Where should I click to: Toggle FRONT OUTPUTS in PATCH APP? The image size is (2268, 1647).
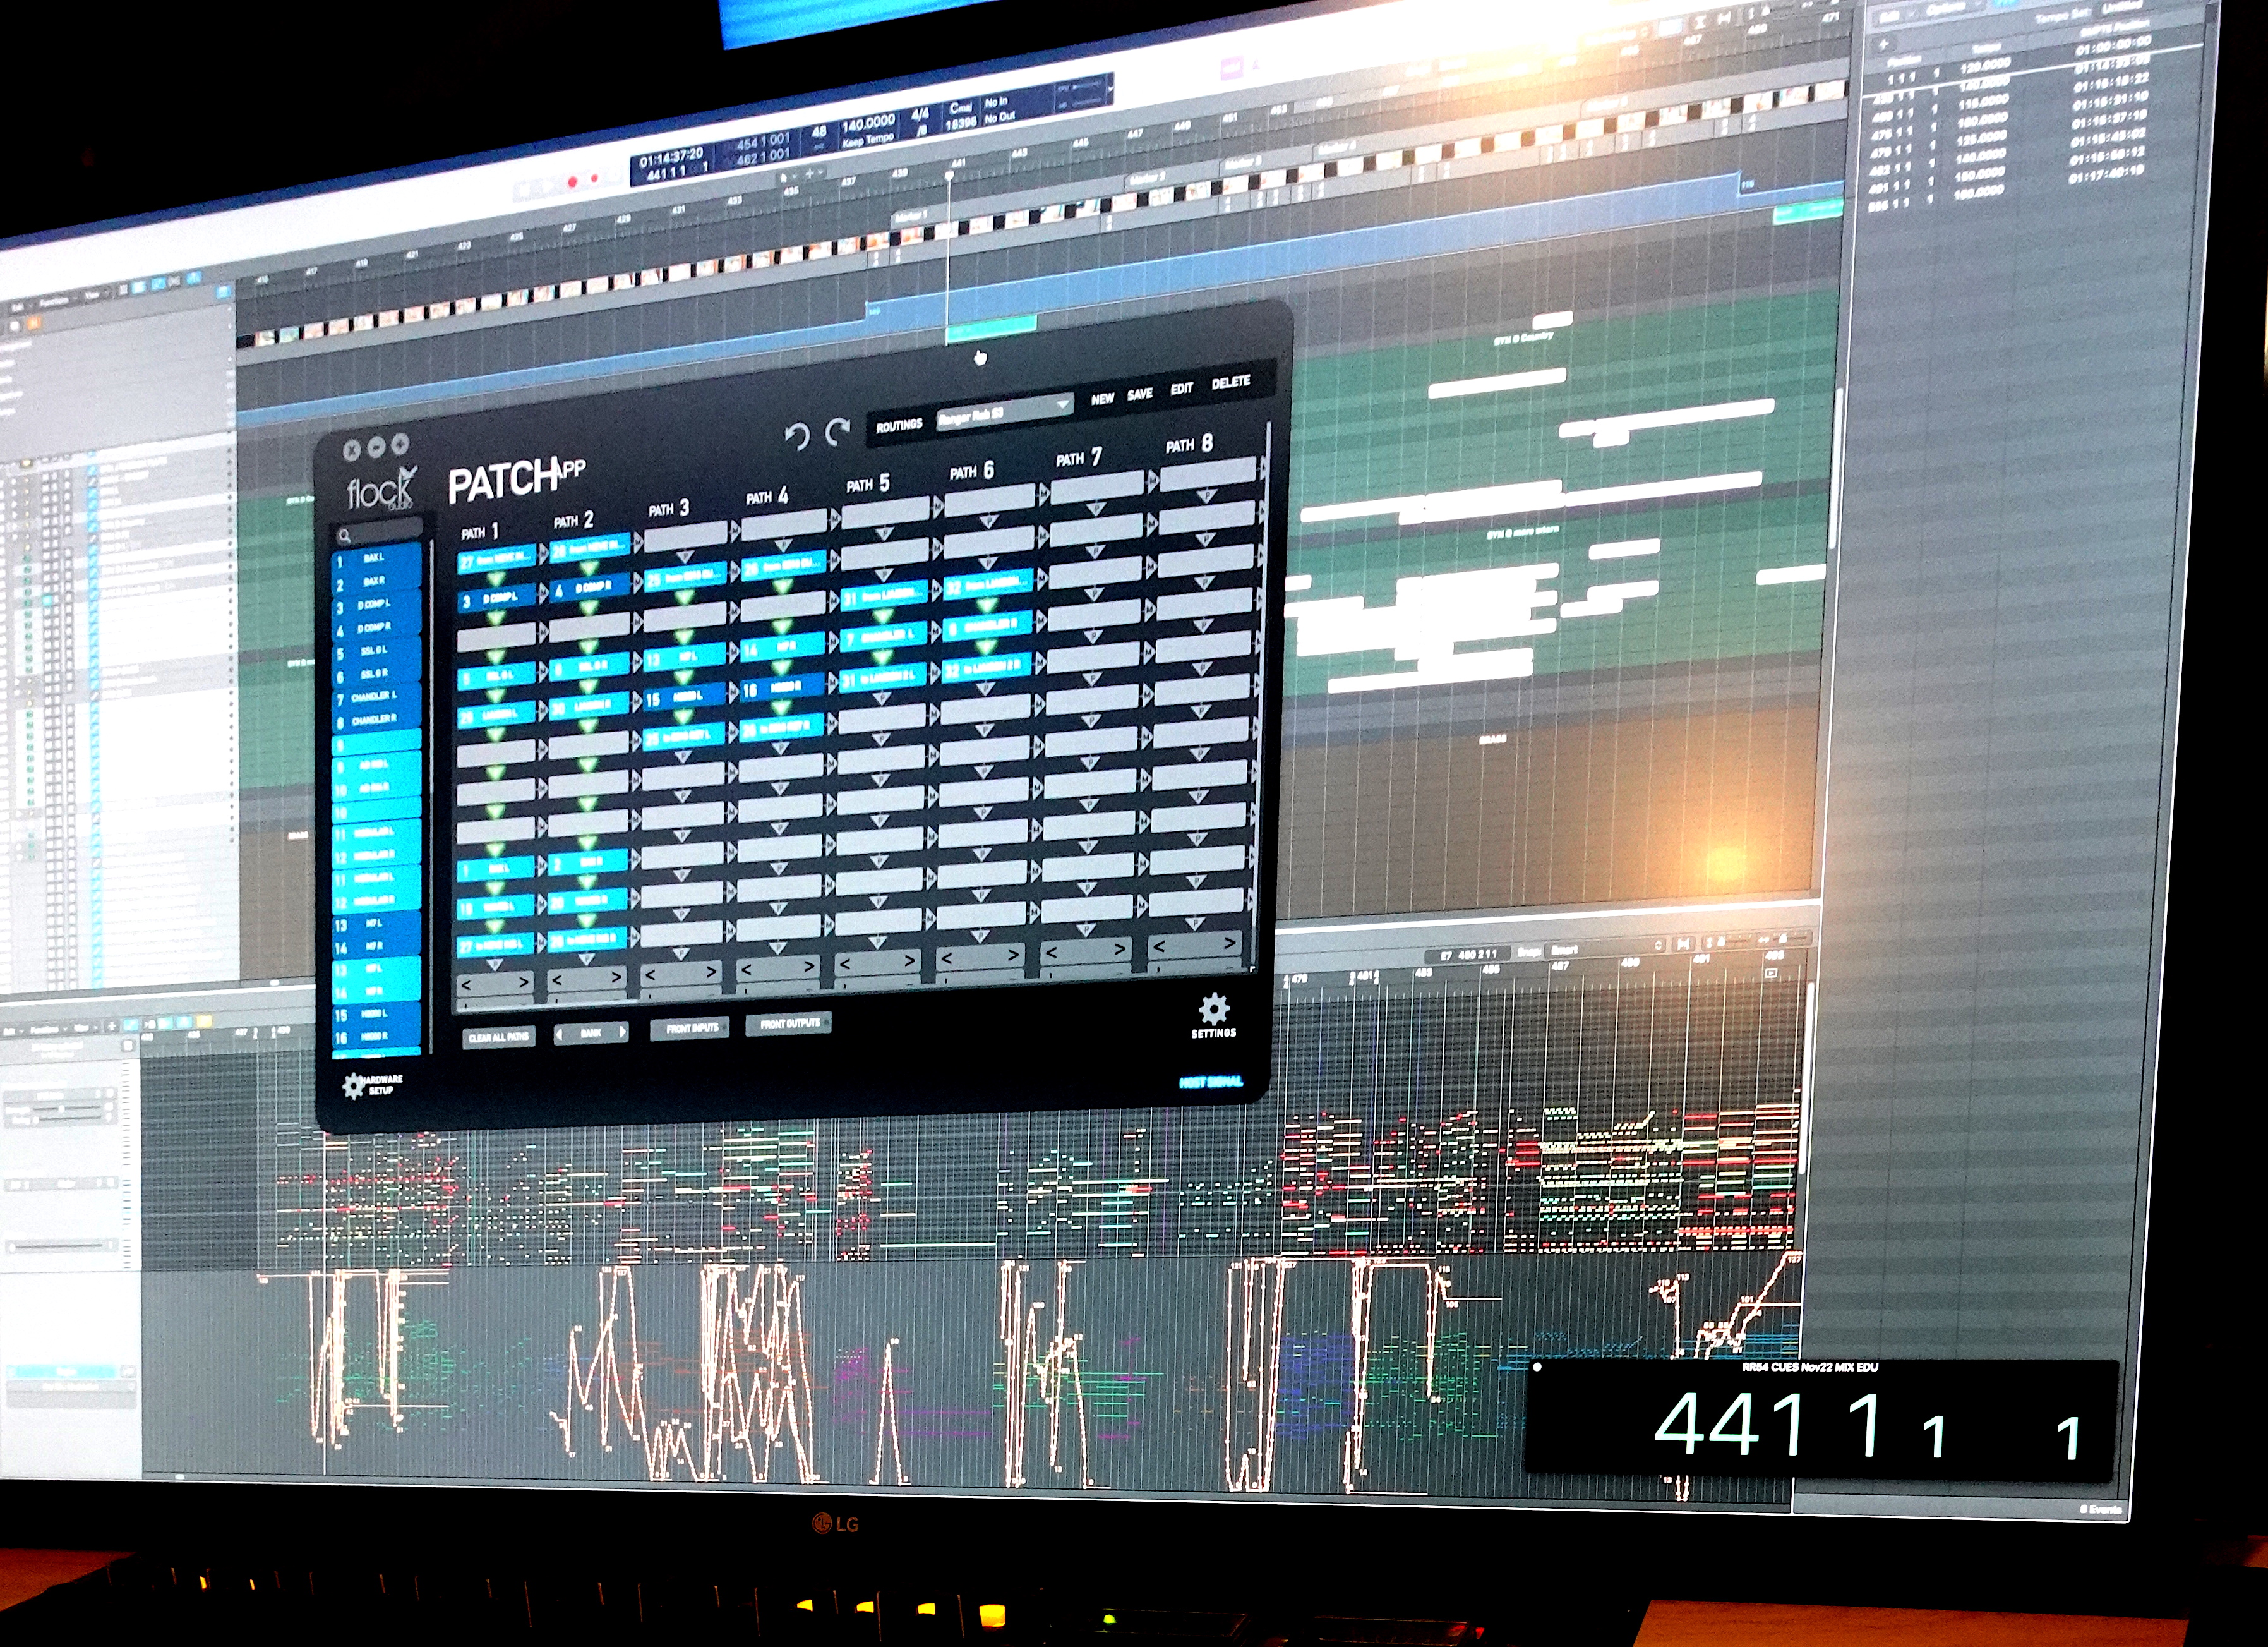(789, 1023)
